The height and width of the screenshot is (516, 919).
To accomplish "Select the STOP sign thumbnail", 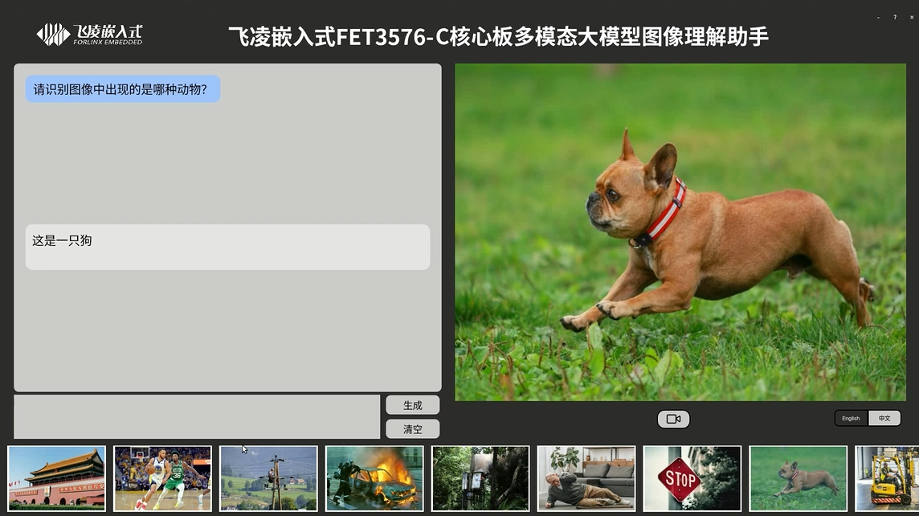I will click(692, 478).
